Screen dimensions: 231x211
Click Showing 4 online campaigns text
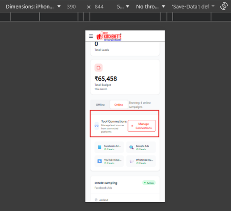point(140,105)
